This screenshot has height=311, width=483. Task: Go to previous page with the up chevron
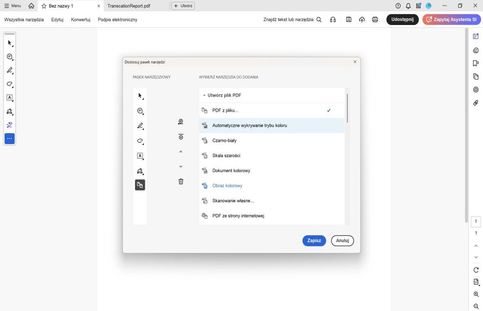pos(476,246)
